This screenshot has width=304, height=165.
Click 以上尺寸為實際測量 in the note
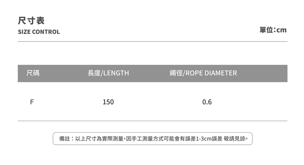click(x=99, y=139)
